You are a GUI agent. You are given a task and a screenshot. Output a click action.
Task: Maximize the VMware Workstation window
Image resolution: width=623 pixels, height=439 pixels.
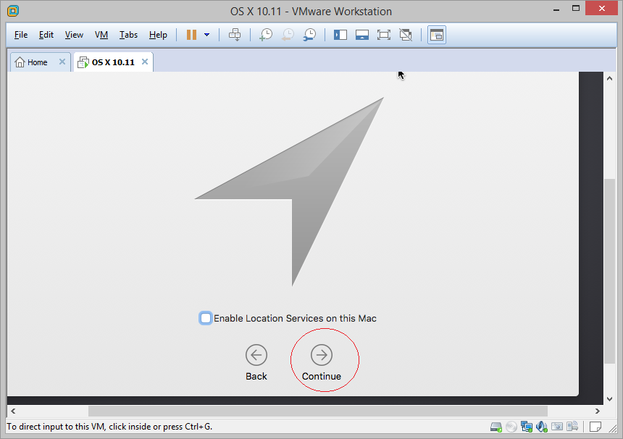(x=576, y=9)
